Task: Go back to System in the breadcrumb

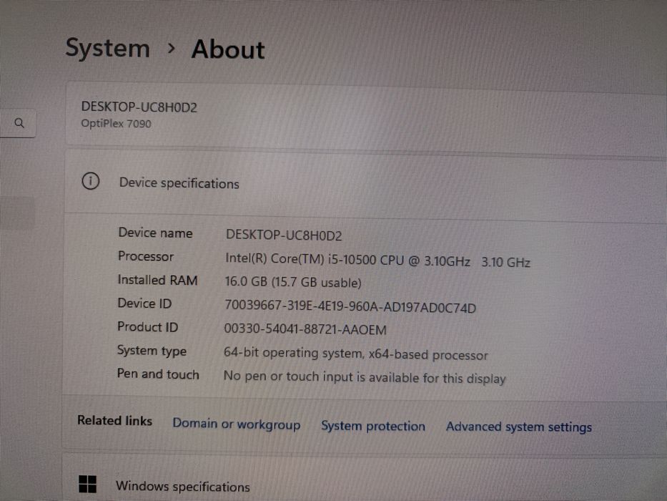Action: [108, 48]
